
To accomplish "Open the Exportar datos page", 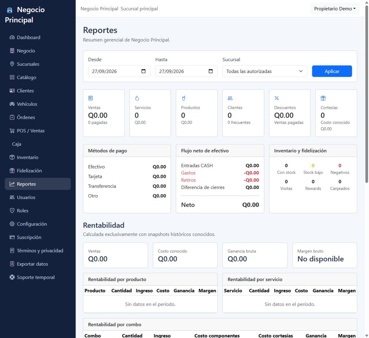I will (38, 264).
